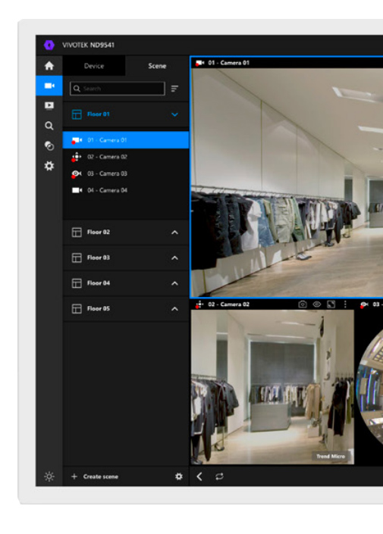Open the more options menu on Camera 02

pos(345,304)
